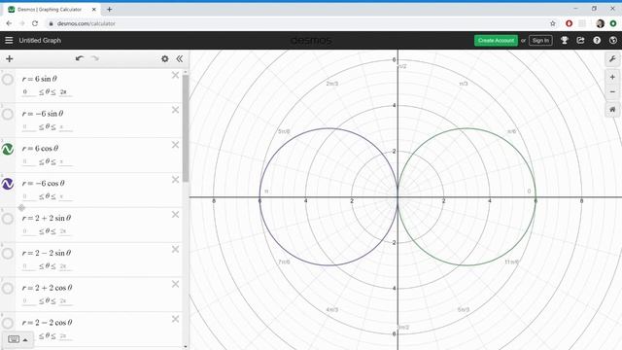Collapse the expression list panel
622x350 pixels.
click(x=179, y=58)
